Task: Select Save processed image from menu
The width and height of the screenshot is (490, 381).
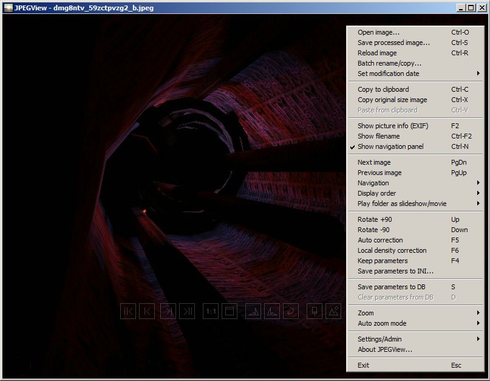Action: point(393,43)
